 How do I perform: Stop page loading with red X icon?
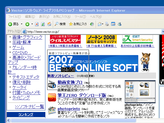(37, 24)
